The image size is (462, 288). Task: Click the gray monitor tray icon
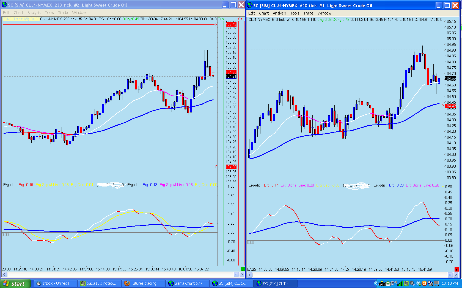click(436, 283)
